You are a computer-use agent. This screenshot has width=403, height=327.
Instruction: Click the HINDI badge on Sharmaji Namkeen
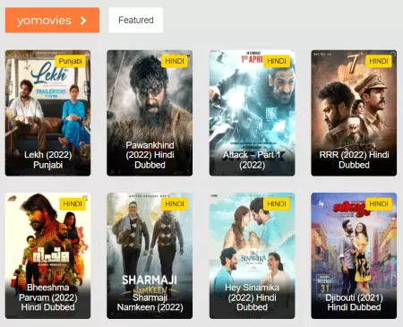(175, 204)
